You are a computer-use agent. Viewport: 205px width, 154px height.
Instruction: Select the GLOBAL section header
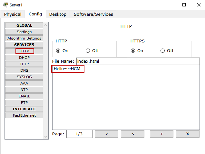[24, 25]
